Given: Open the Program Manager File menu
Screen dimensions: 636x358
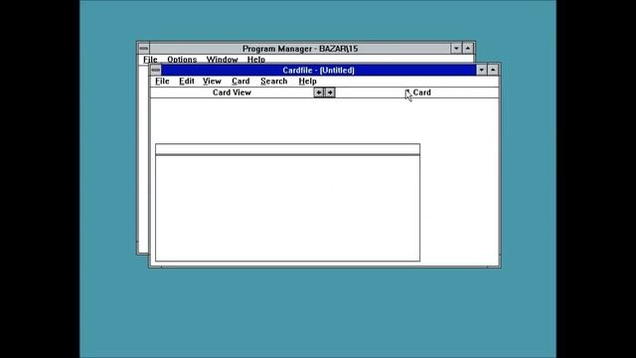Looking at the screenshot, I should (150, 60).
